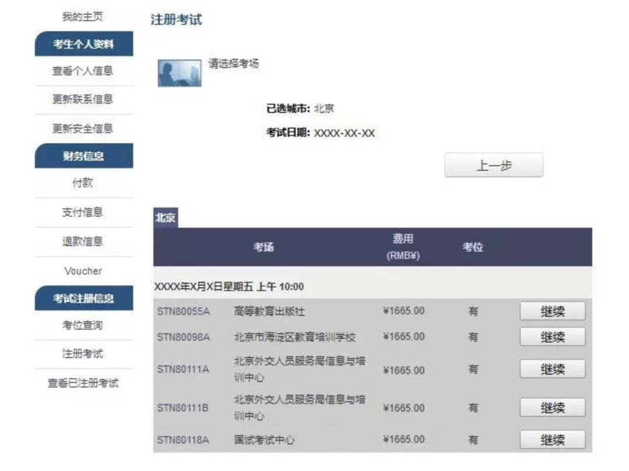Click 继续 for STN80111B test center
Screen dimensions: 629x471
pyautogui.click(x=552, y=408)
